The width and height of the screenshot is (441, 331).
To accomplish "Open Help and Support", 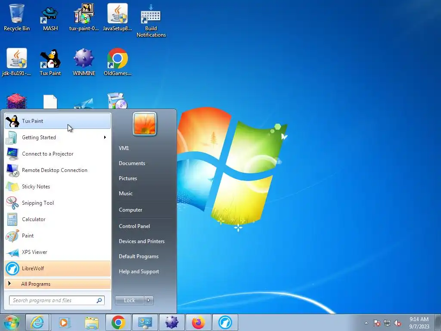I will 139,272.
